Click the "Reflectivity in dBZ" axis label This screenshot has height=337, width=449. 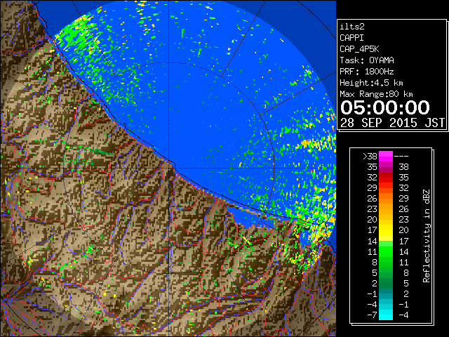(427, 236)
